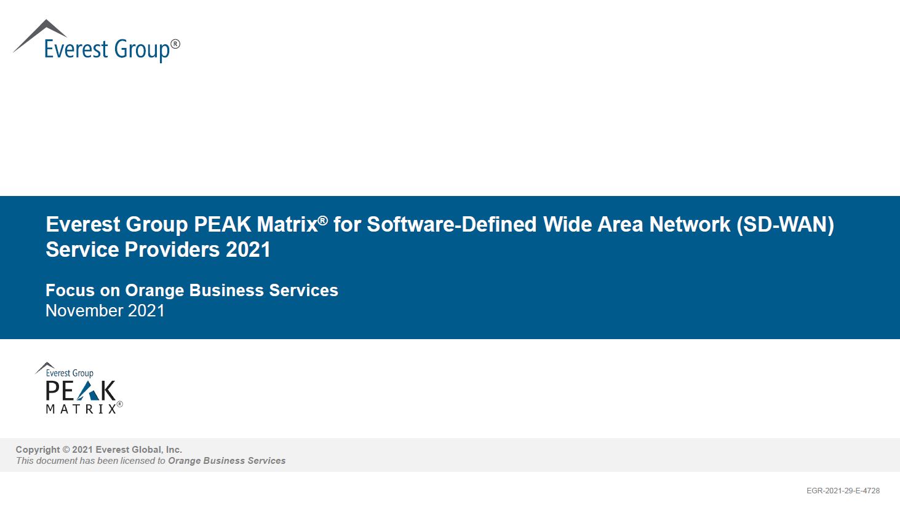Screen dimensions: 900x505
Task: Select the 'Service Providers 2021' title line
Action: point(158,250)
